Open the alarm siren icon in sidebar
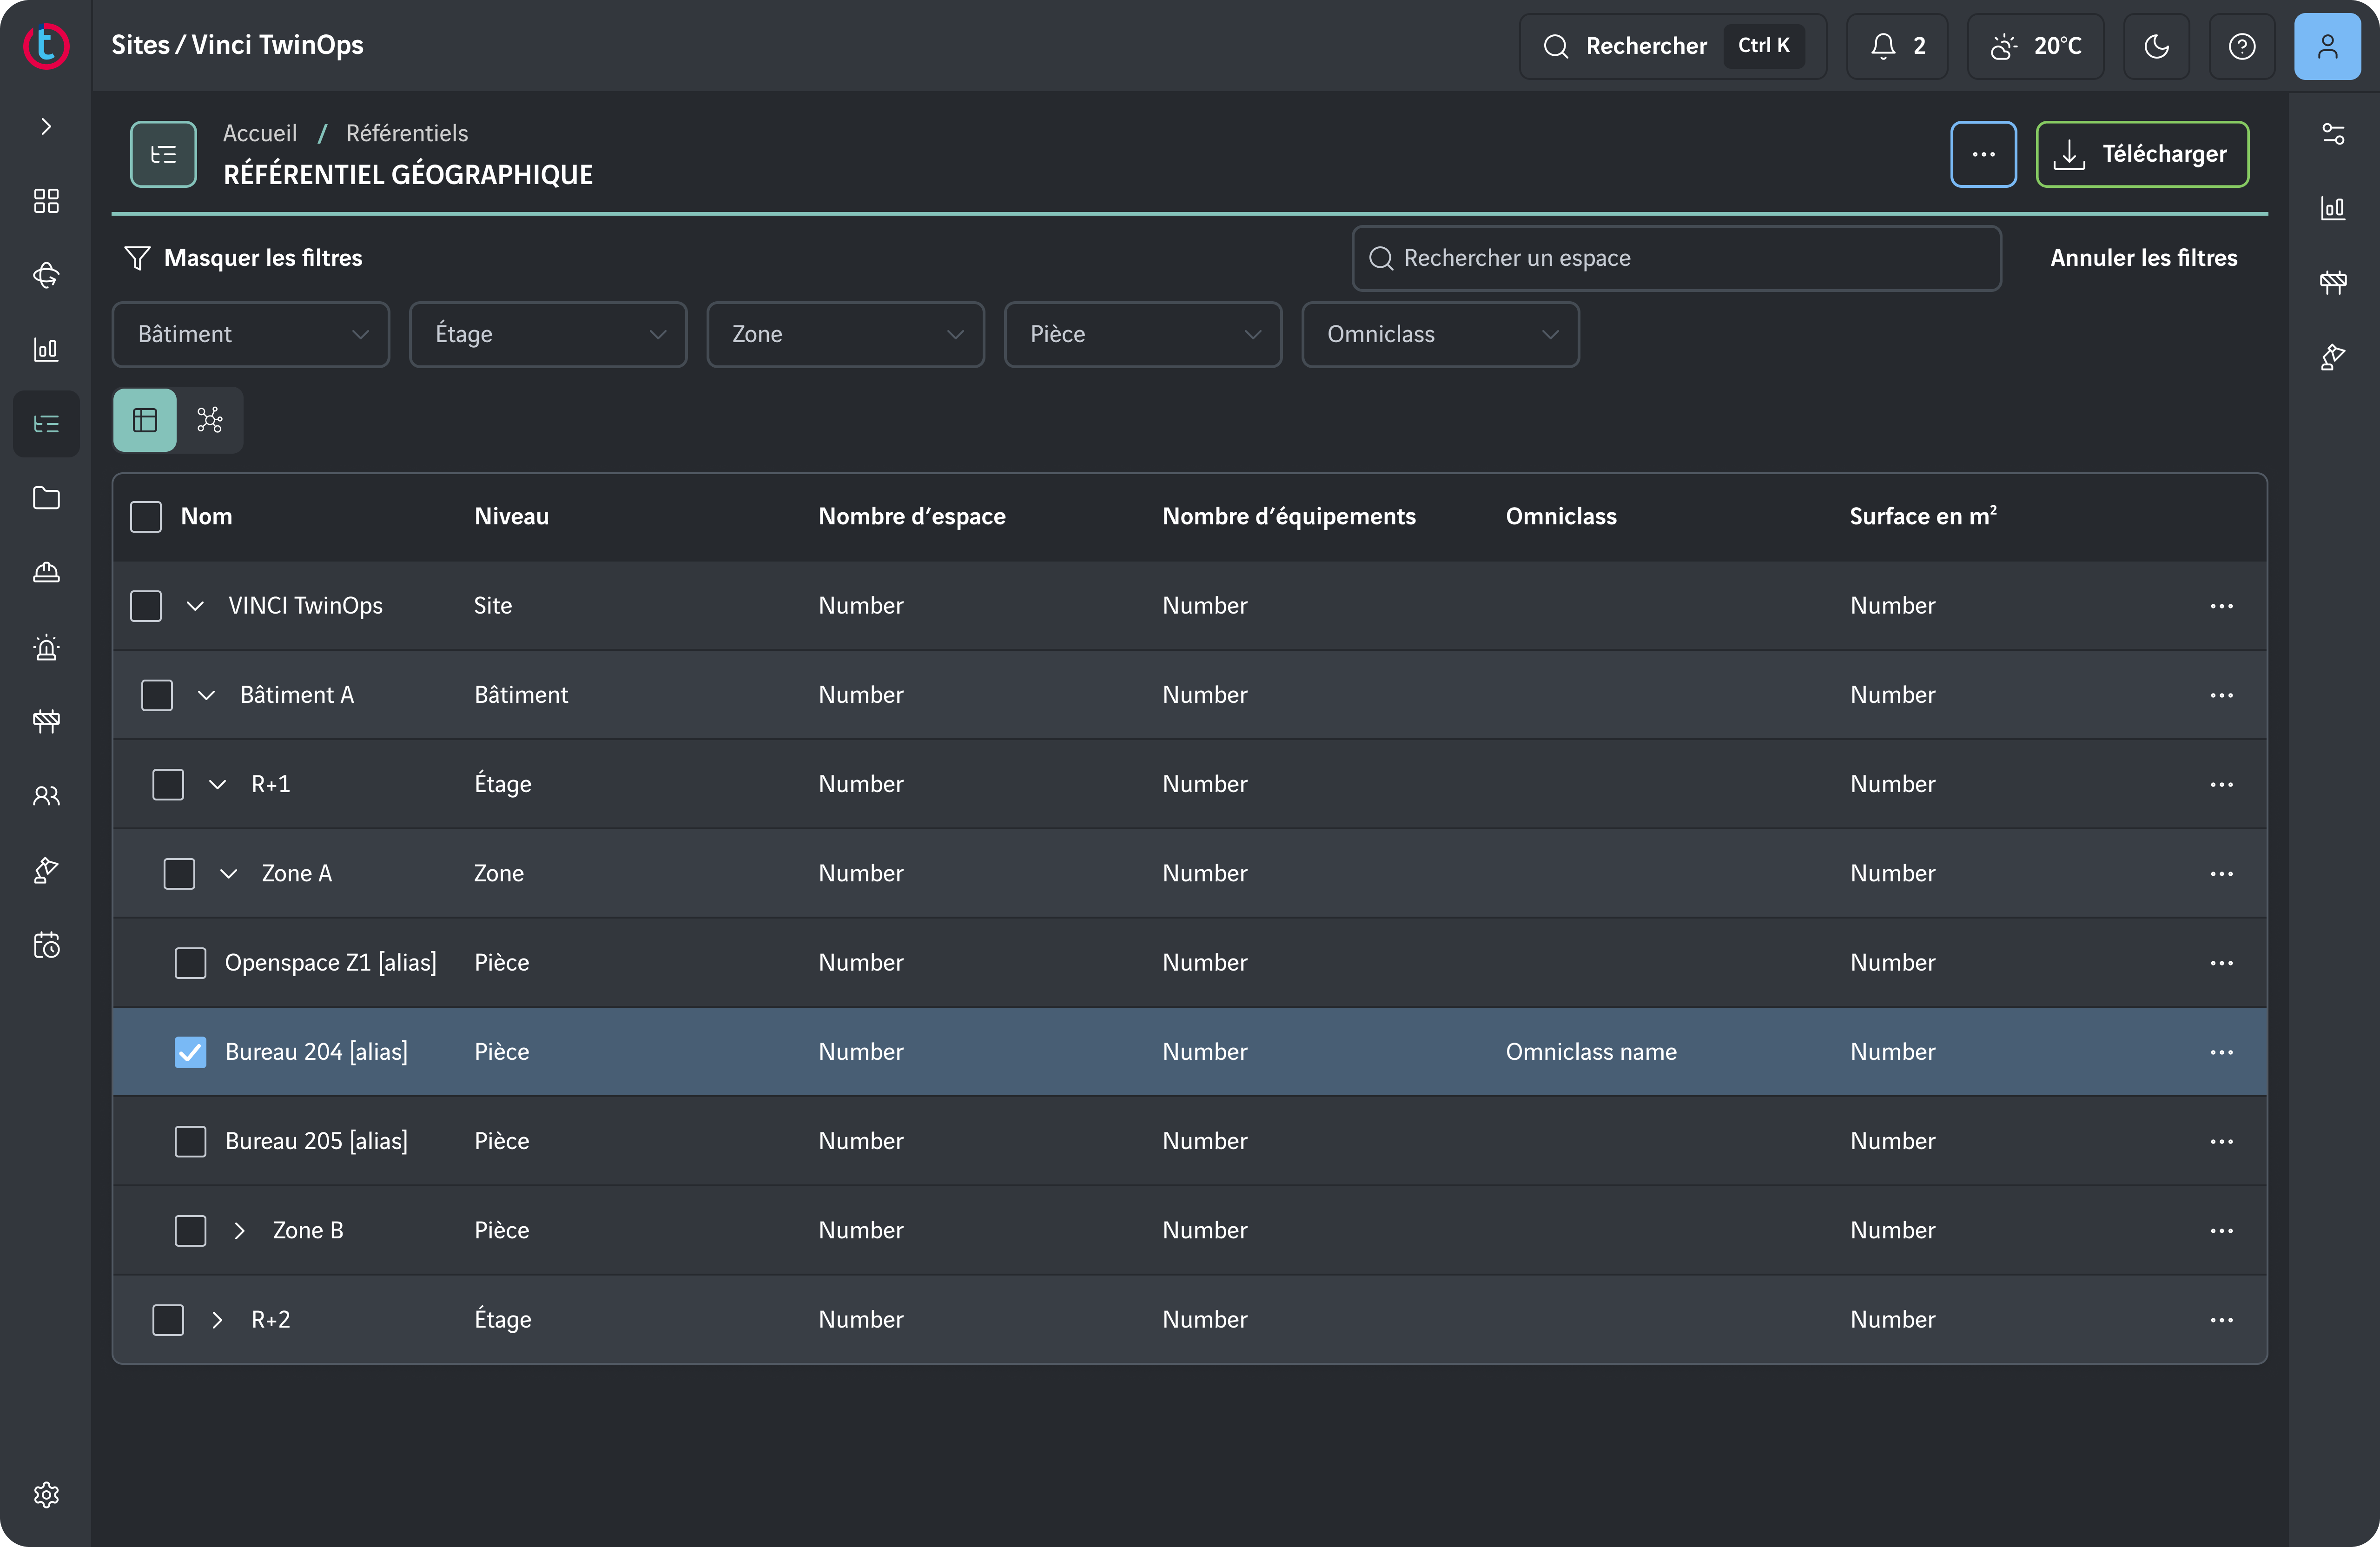The image size is (2380, 1547). [x=46, y=647]
